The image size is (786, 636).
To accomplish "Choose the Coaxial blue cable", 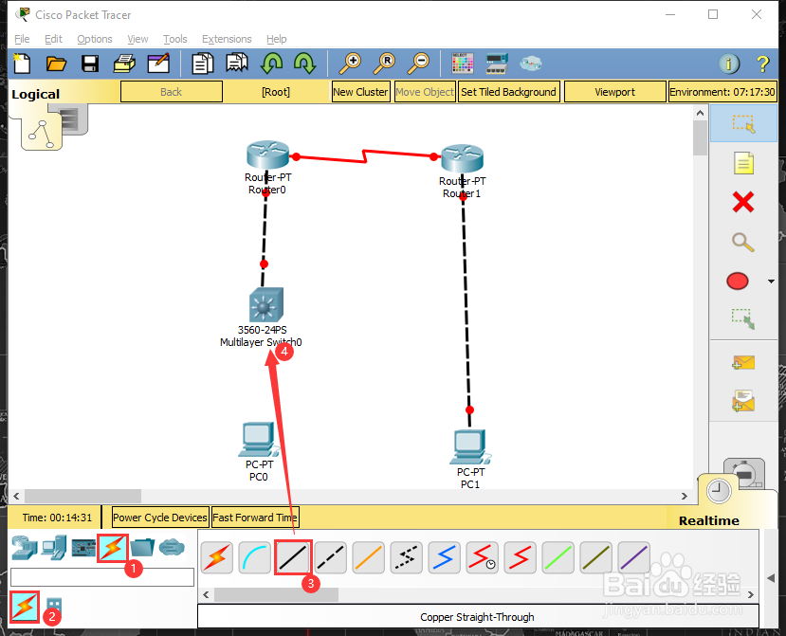I will [444, 557].
